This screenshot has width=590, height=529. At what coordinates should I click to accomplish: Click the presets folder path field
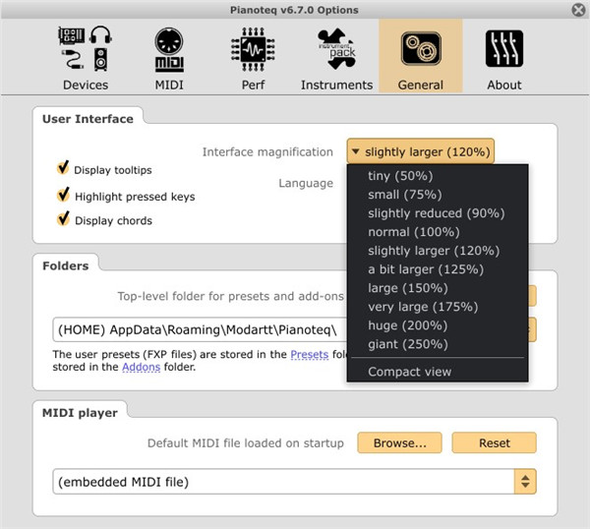(x=197, y=328)
